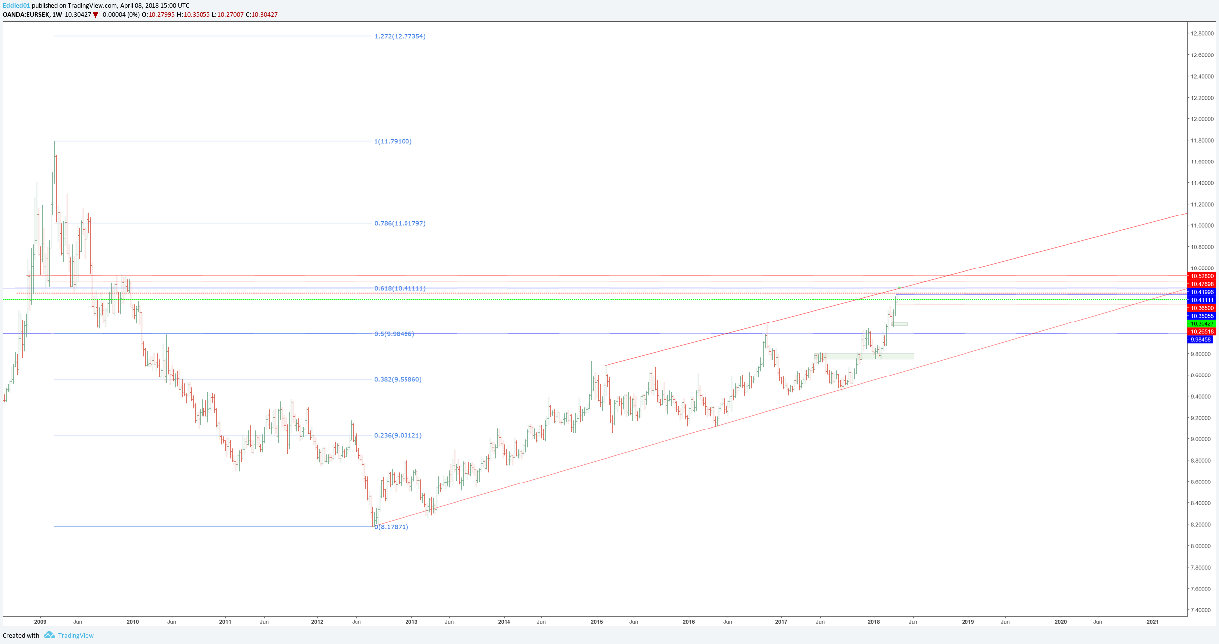The image size is (1219, 644).
Task: Click the blue 10.35055 price axis tag
Action: click(x=1202, y=316)
